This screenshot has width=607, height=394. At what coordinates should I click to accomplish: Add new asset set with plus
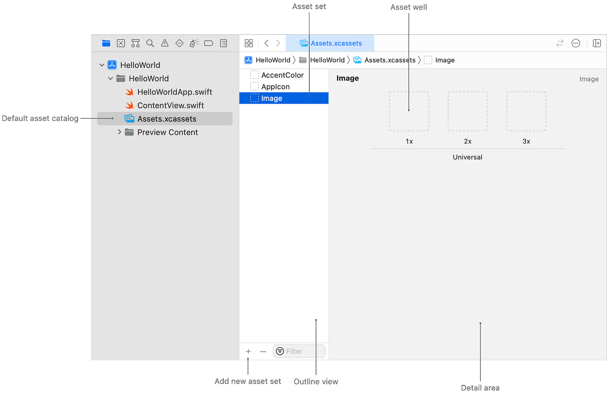tap(248, 352)
